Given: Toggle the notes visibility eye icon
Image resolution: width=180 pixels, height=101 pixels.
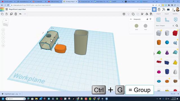Looking at the screenshot, I should point(124,14).
